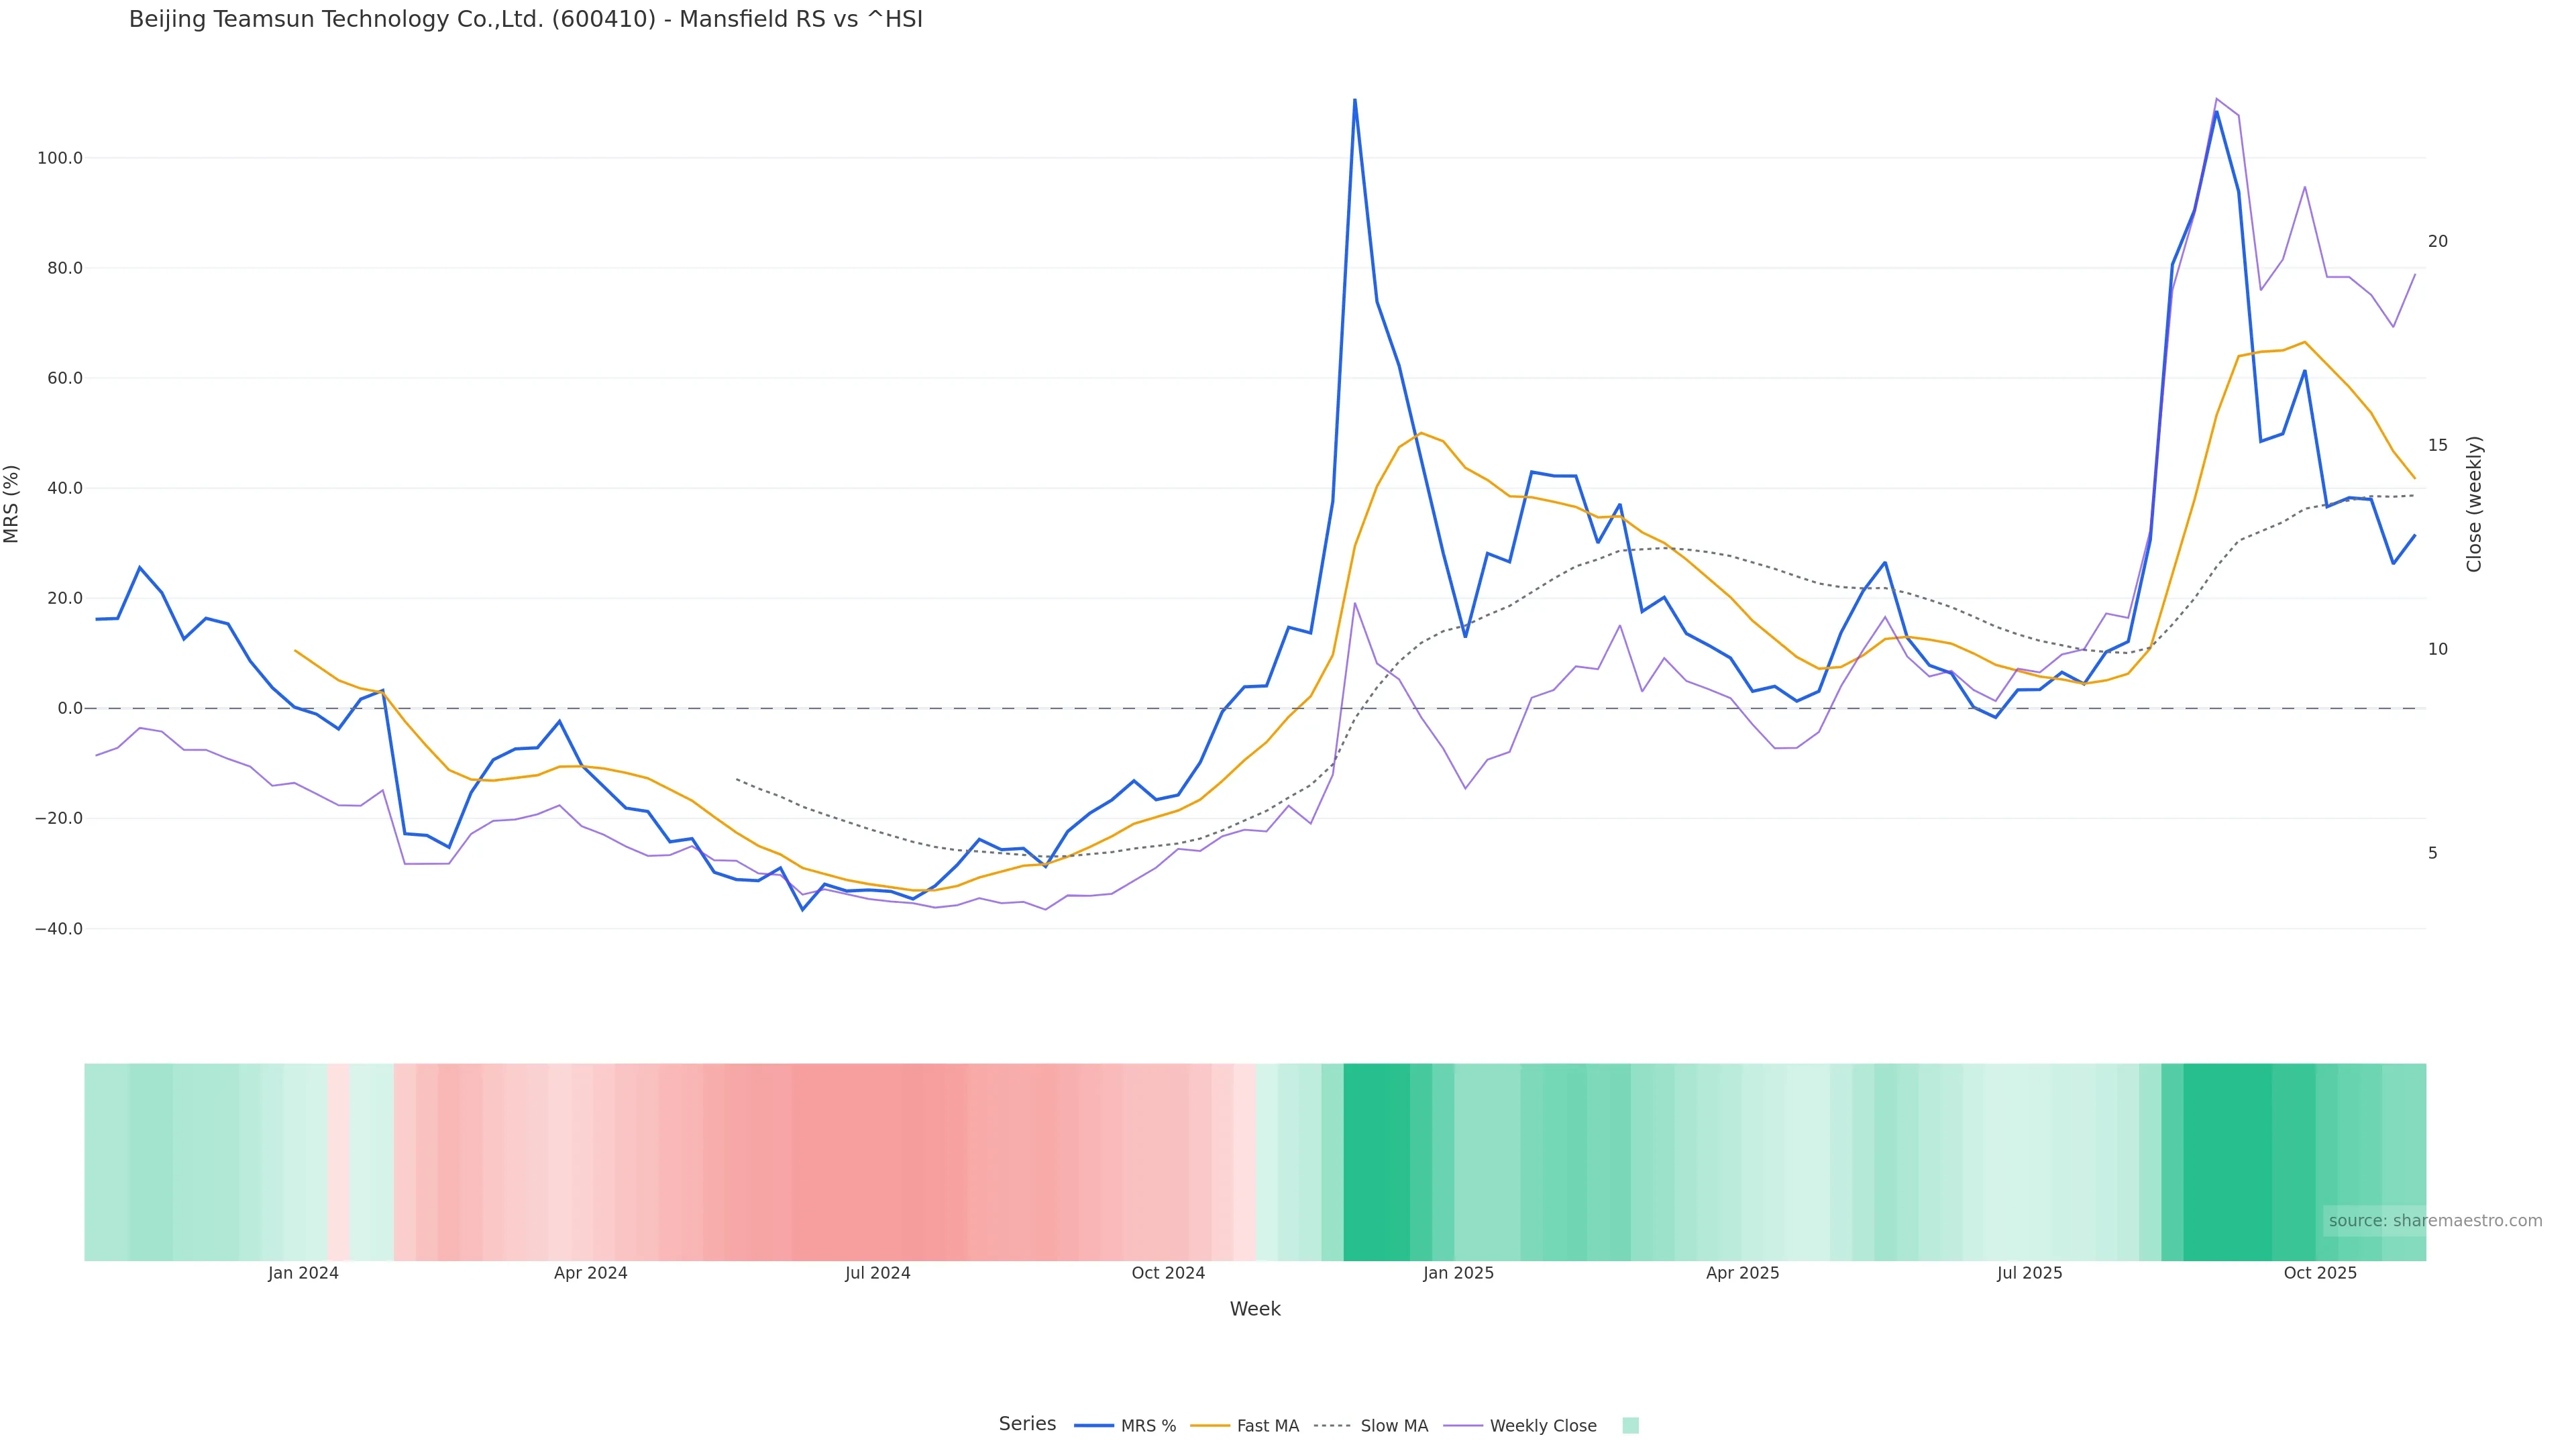Click the purple Weekly Close legend line icon
The height and width of the screenshot is (1449, 2576).
pos(1463,1426)
